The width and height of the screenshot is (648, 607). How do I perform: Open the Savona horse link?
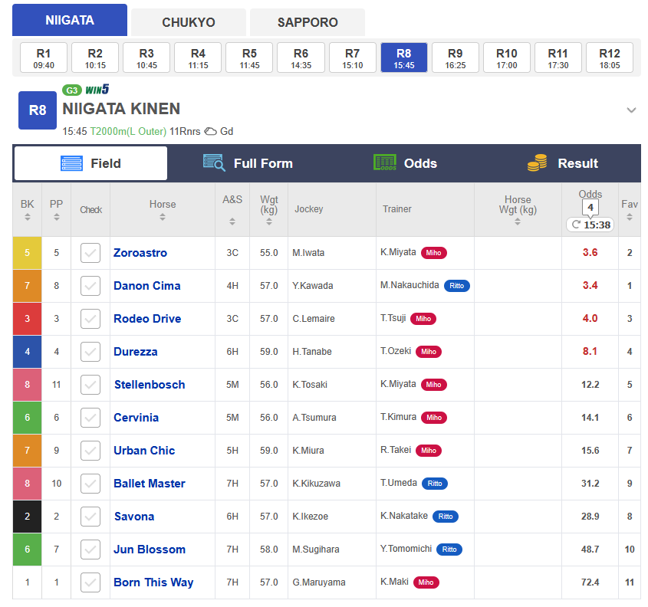click(134, 516)
